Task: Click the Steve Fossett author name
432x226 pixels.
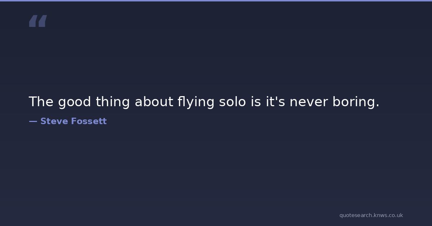Action: pos(73,121)
